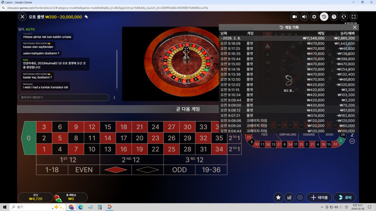
Task: Expand the 오전 9:18:08 history row
Action: click(x=288, y=44)
